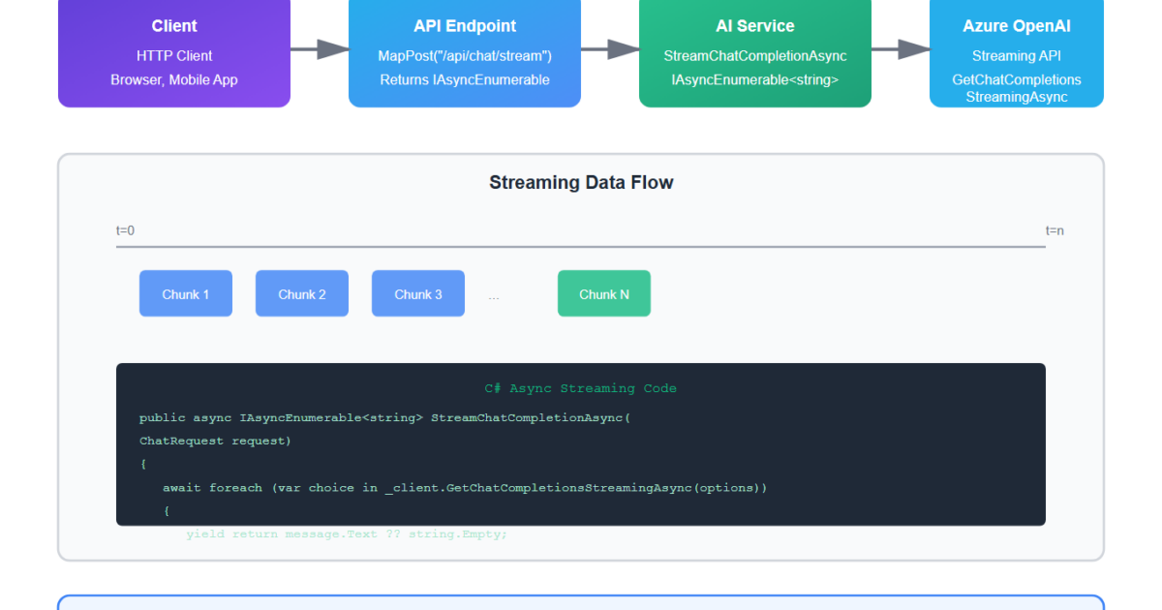This screenshot has height=610, width=1162.
Task: Click the arrow from Client to API Endpoint
Action: point(320,49)
